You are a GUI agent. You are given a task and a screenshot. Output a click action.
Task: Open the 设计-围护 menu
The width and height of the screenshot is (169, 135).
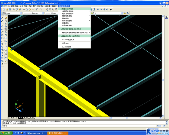(32, 6)
